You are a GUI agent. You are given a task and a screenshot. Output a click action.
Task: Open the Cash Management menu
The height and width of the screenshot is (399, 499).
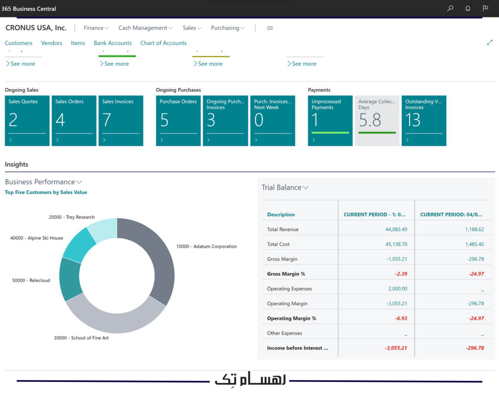tap(145, 28)
